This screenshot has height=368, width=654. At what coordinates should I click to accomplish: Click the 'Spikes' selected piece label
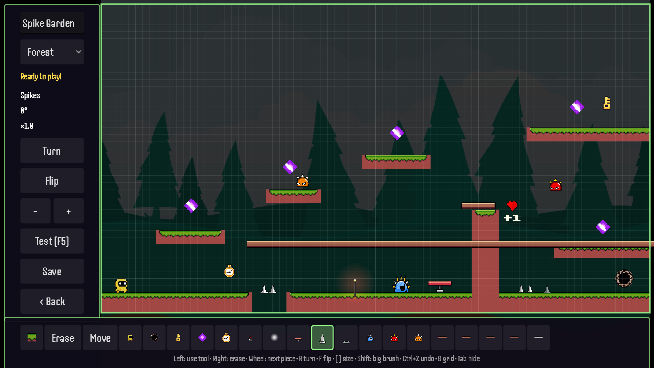tap(30, 95)
